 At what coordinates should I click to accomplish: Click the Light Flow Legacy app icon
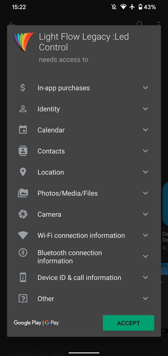pos(24,42)
